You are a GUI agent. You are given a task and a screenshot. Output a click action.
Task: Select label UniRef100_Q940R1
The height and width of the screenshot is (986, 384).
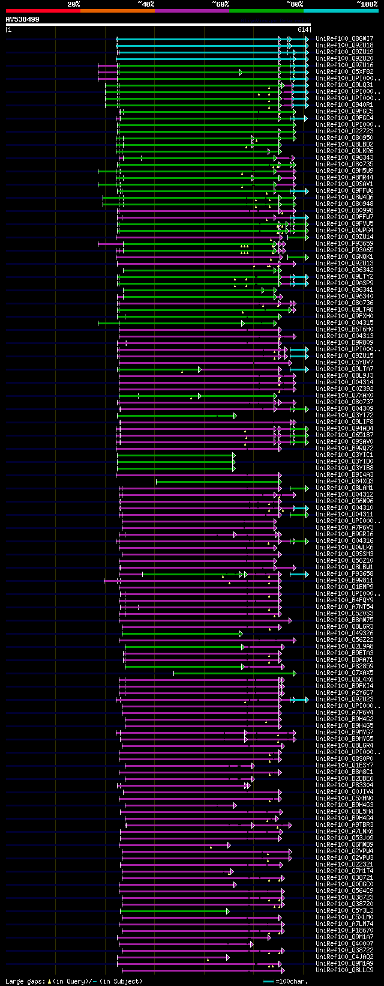(344, 104)
